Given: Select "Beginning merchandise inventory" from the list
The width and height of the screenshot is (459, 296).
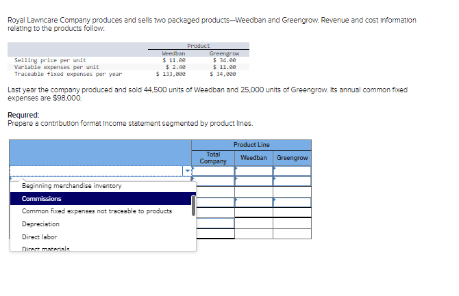Looking at the screenshot, I should click(71, 186).
